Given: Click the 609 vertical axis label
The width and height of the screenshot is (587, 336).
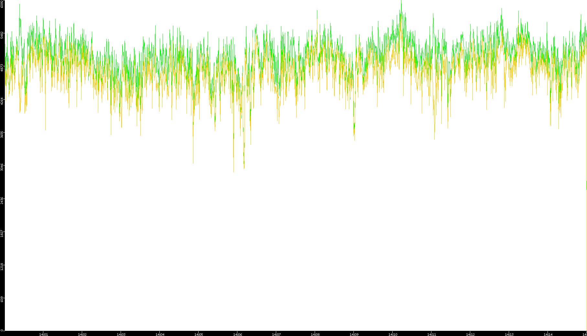Looking at the screenshot, I should click(x=2, y=299).
